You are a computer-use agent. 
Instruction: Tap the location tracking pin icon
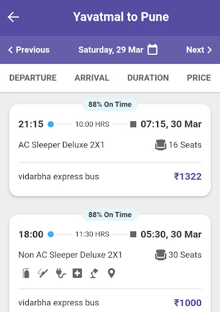[111, 273]
